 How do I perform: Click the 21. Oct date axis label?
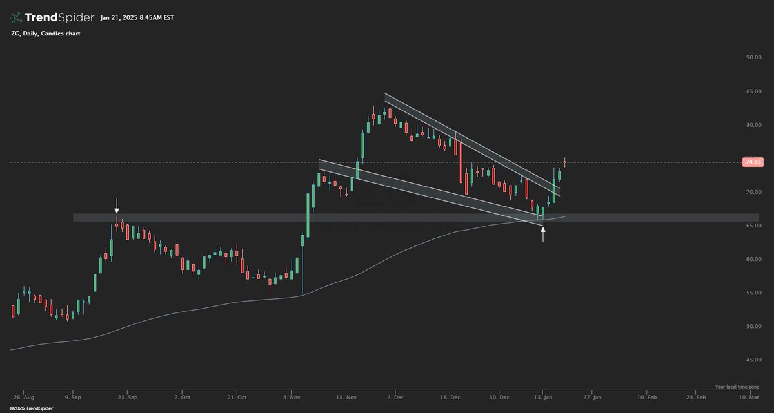coord(237,399)
